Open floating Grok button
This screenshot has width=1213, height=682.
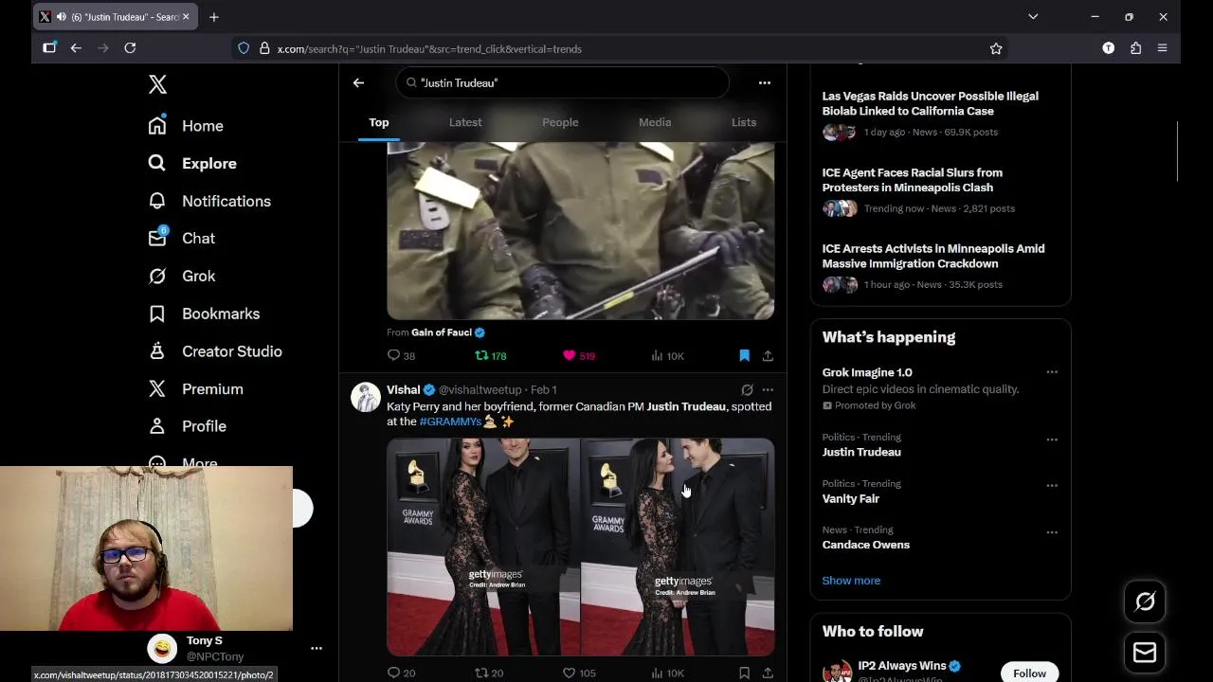point(1145,601)
